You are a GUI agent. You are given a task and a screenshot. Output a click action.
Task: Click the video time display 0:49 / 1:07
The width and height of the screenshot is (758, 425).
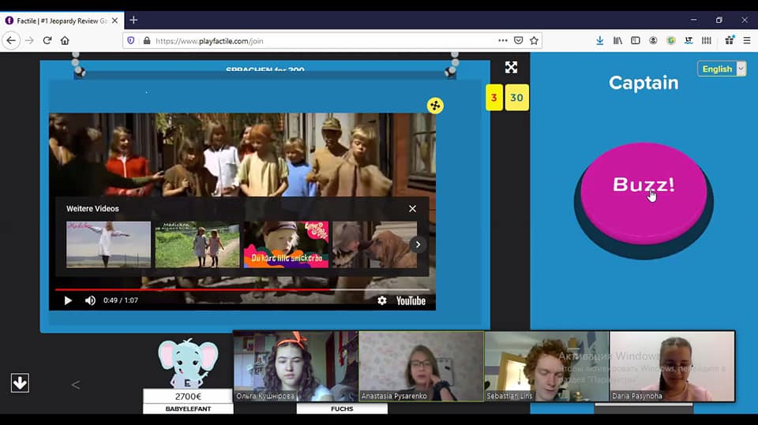121,300
